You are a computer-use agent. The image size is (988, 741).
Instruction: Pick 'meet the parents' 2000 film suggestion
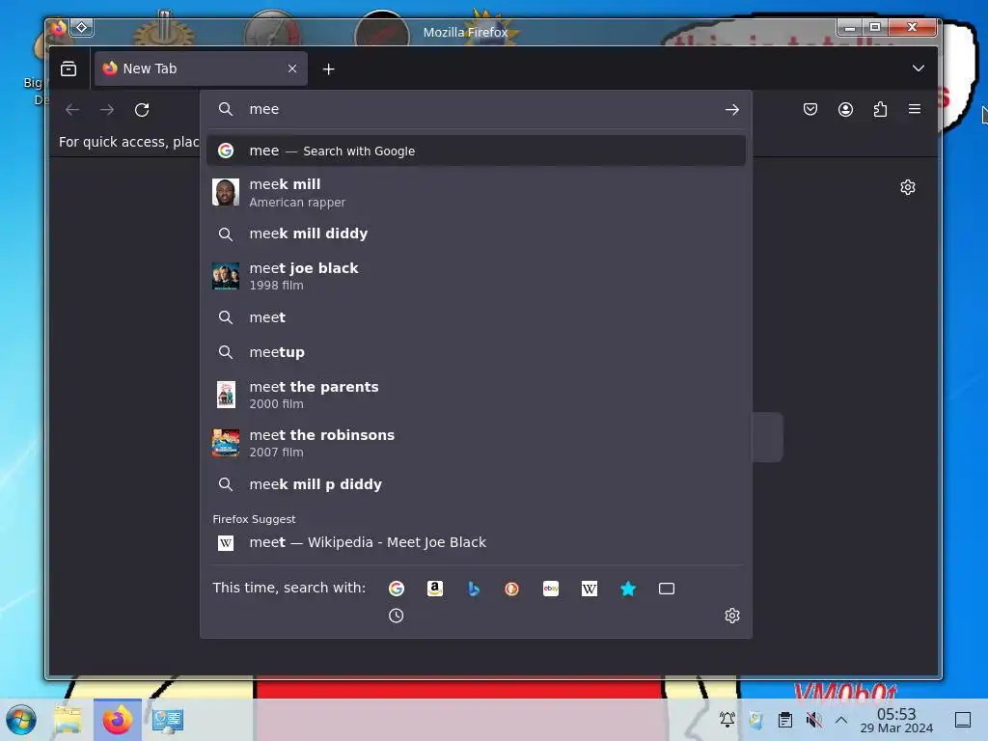pyautogui.click(x=476, y=395)
